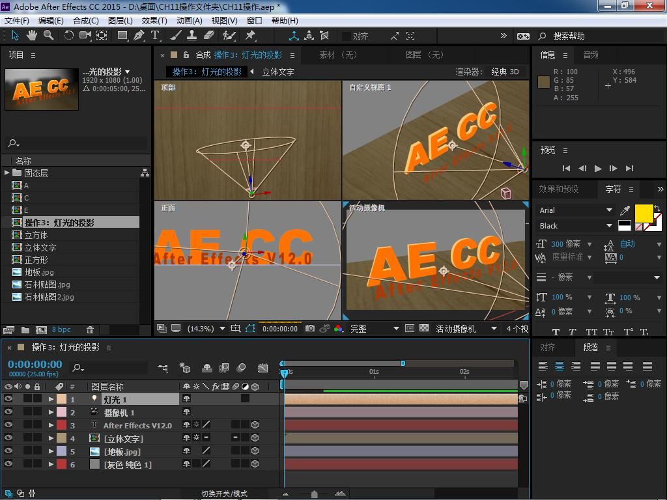Hide the 摄像机 1 layer

8,411
